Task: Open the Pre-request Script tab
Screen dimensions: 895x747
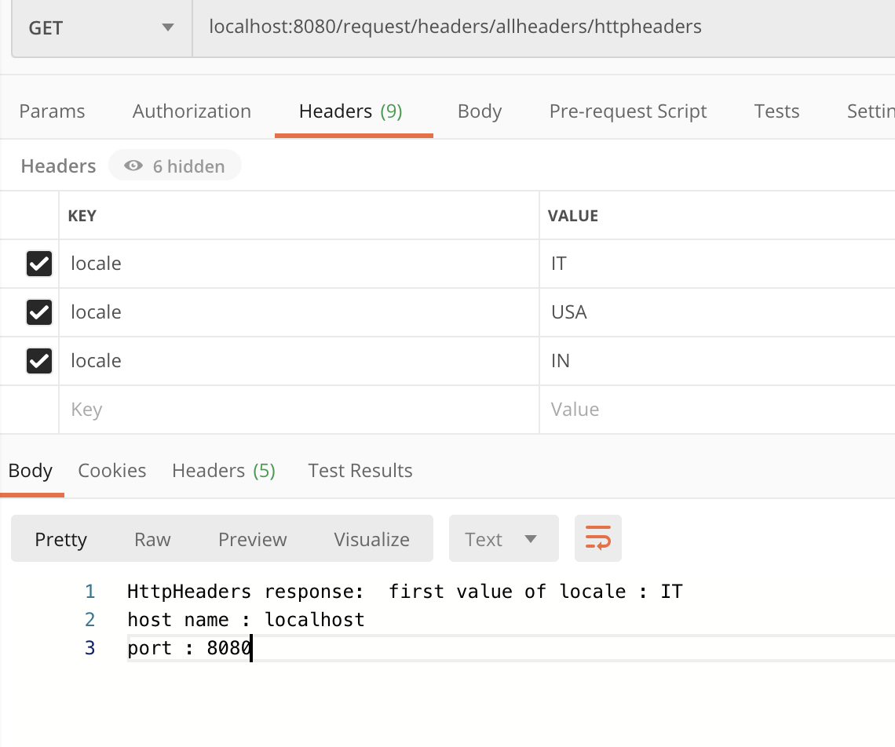Action: [x=627, y=111]
